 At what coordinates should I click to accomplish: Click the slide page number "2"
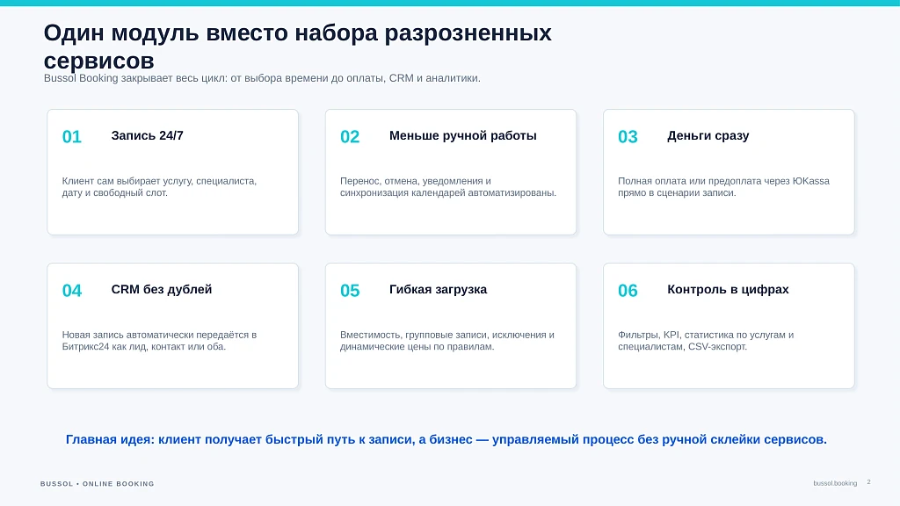[868, 482]
